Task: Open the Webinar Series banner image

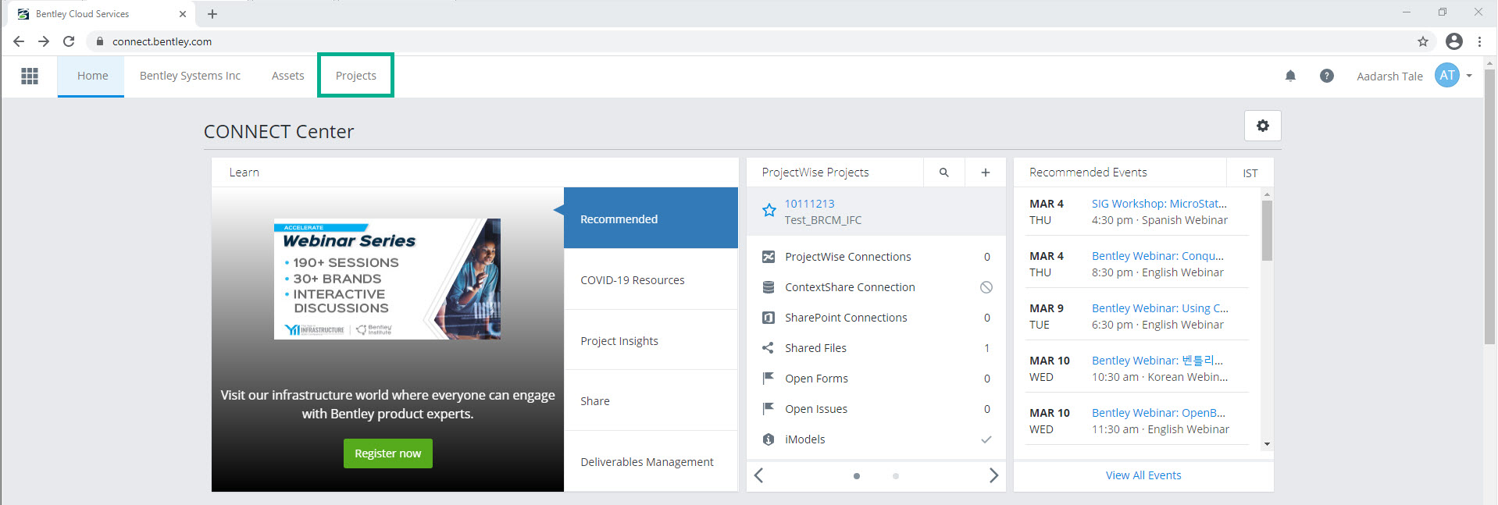Action: [387, 279]
